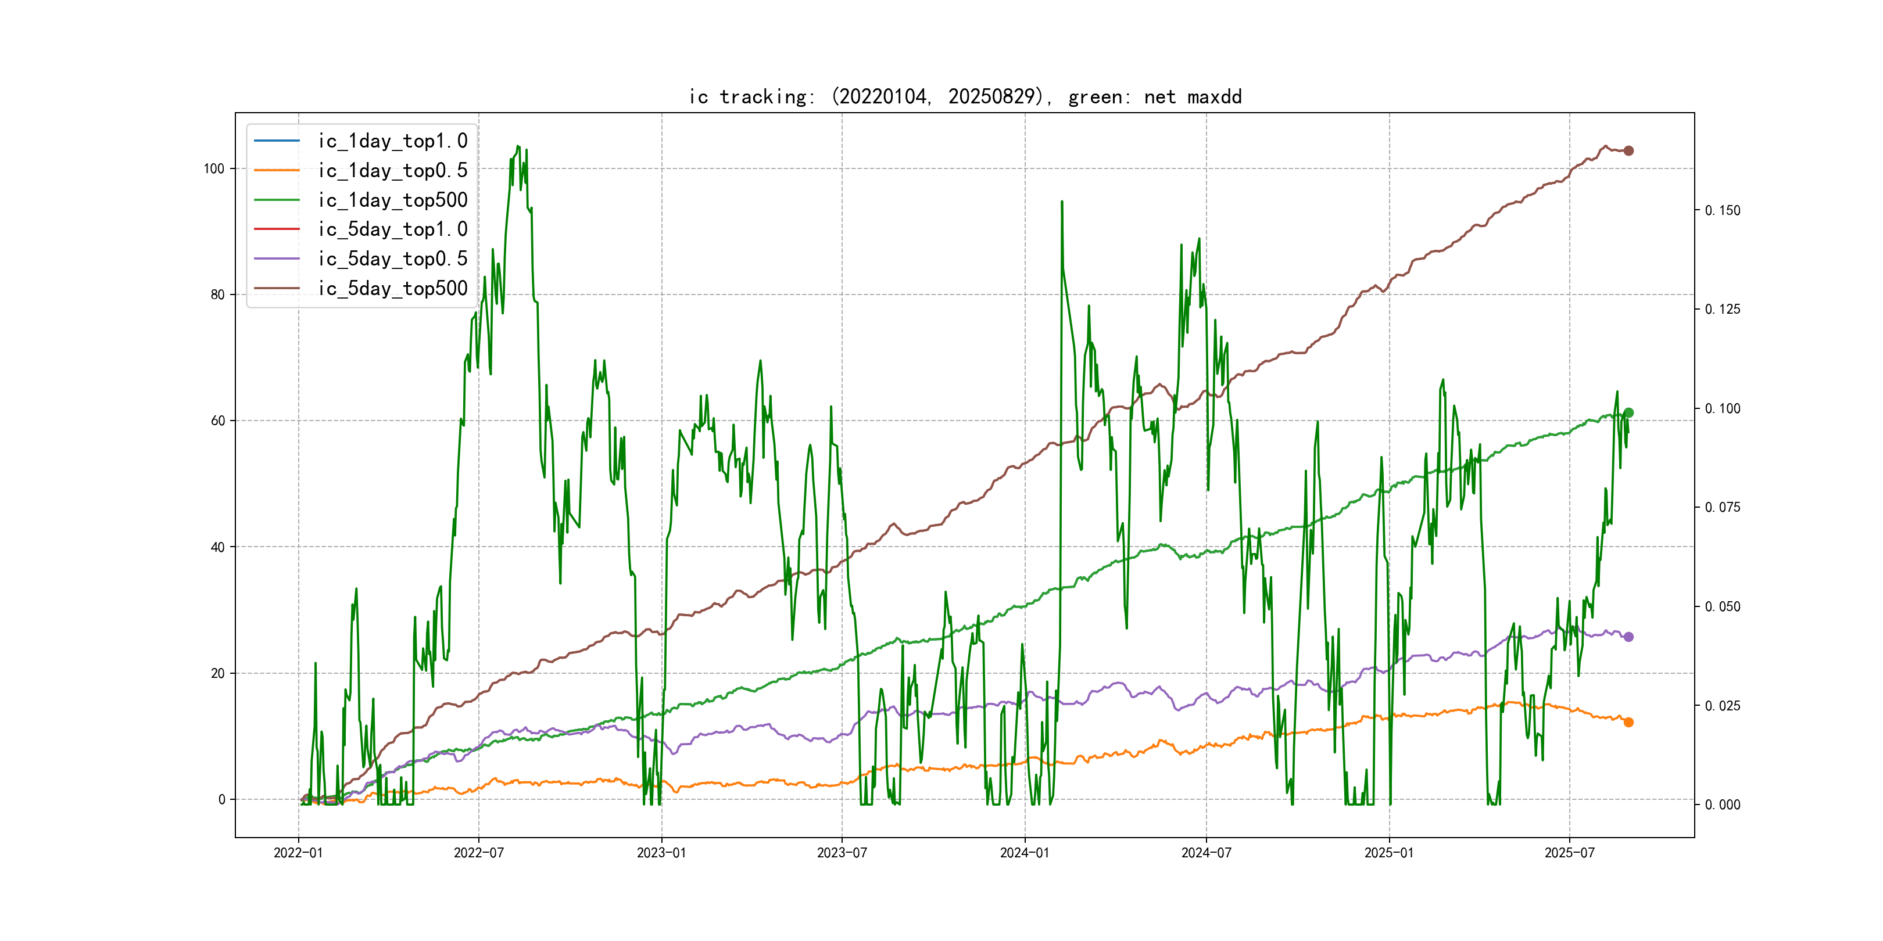Click the red legend line swatch
The image size is (1883, 941).
pyautogui.click(x=276, y=229)
